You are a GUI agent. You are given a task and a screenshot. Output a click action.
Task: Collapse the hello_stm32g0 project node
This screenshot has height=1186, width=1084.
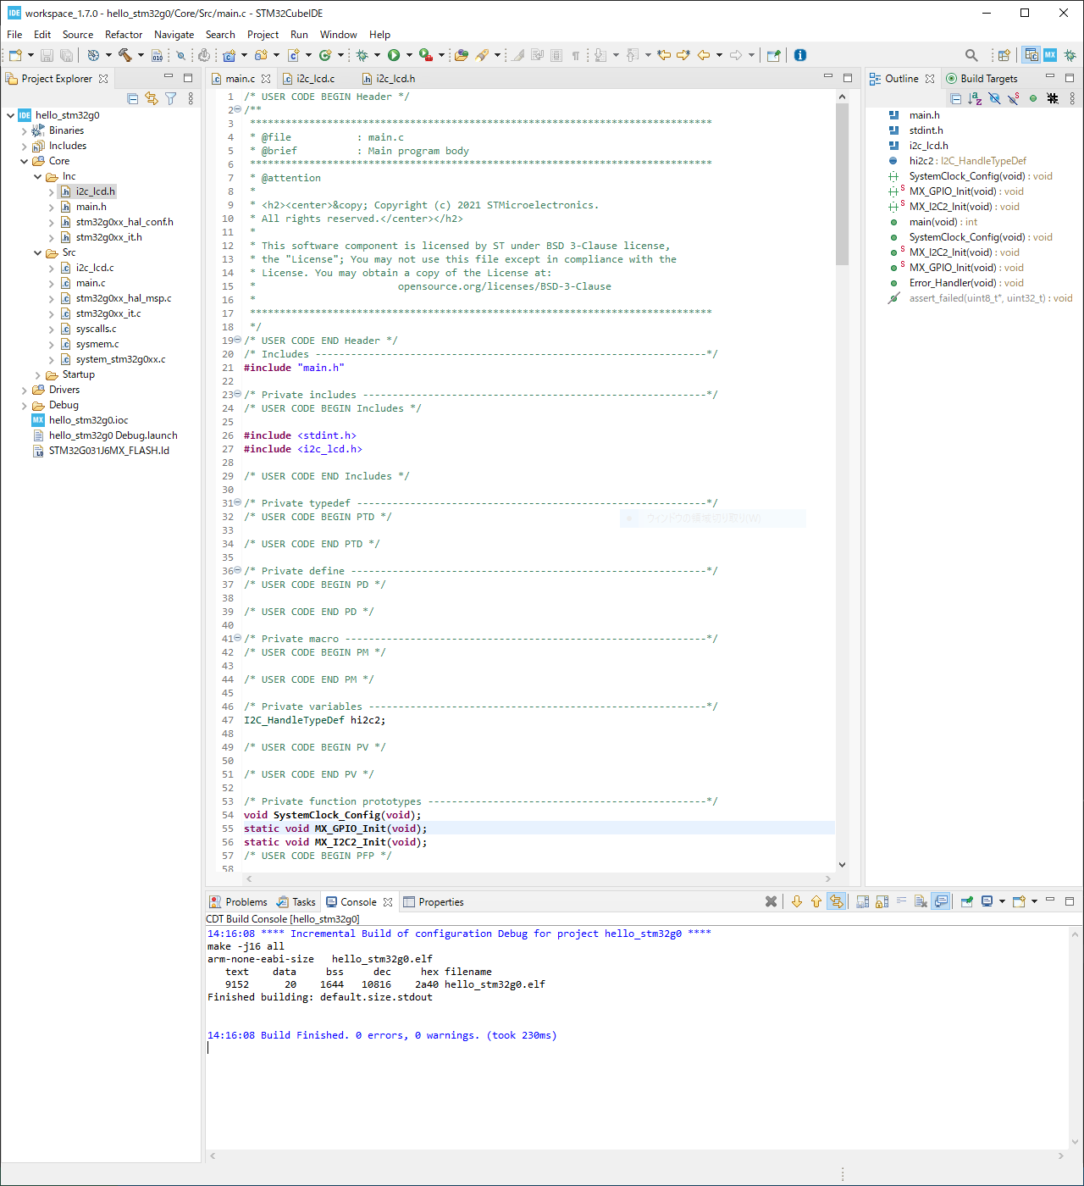(10, 115)
